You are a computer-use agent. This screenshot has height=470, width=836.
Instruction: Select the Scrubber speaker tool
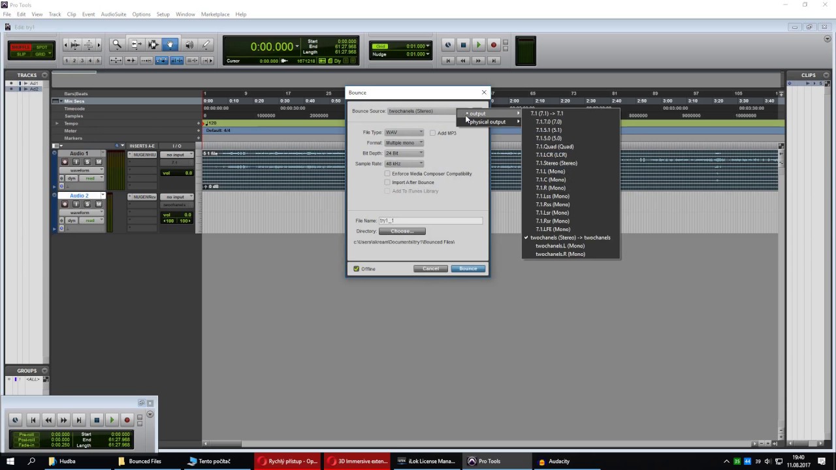(x=189, y=44)
